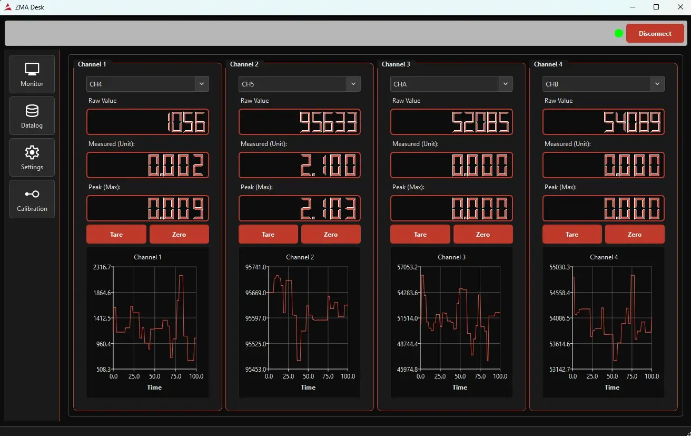Select the Calibration icon in the sidebar
The image size is (691, 436).
[x=32, y=199]
